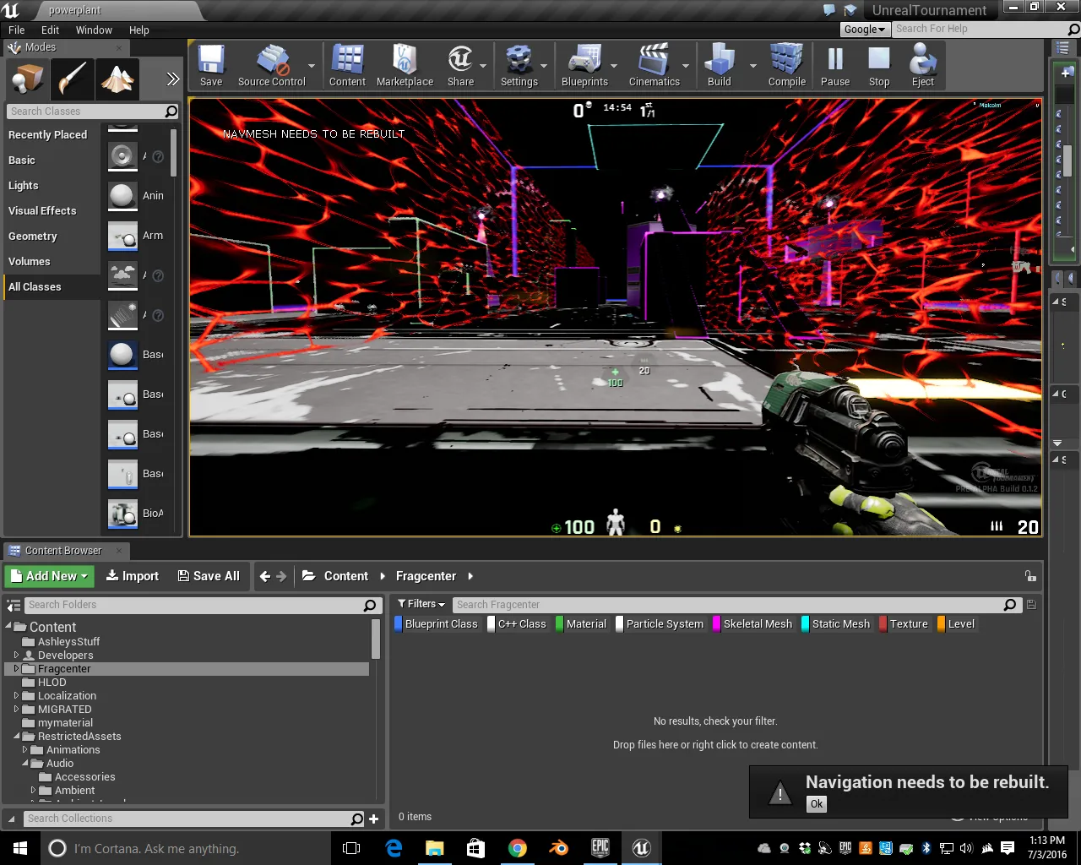Pause the running play session
Screen dimensions: 1081x865
[835, 66]
